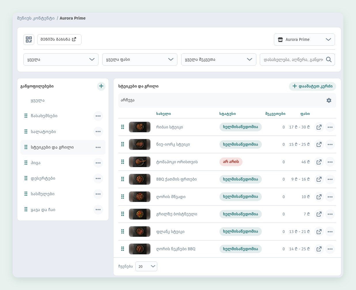Open options menu for დესერტები section
This screenshot has height=290, width=356.
tap(98, 179)
